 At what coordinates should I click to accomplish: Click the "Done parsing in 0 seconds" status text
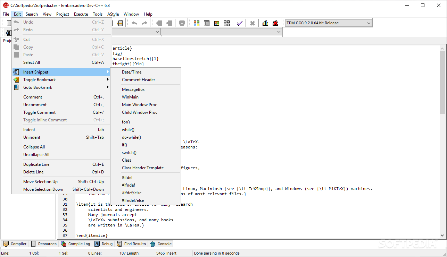pos(217,254)
